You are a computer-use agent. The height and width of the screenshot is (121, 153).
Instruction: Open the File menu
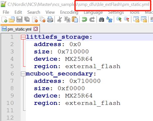6,12
